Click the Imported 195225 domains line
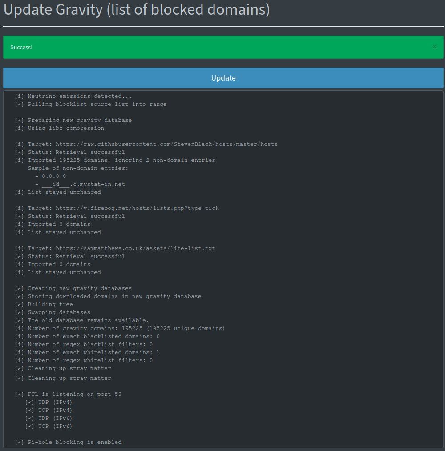Screen dimensions: 445x451 pyautogui.click(x=121, y=161)
